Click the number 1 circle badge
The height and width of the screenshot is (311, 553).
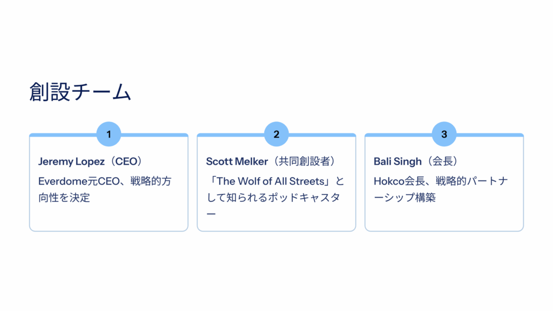click(109, 134)
